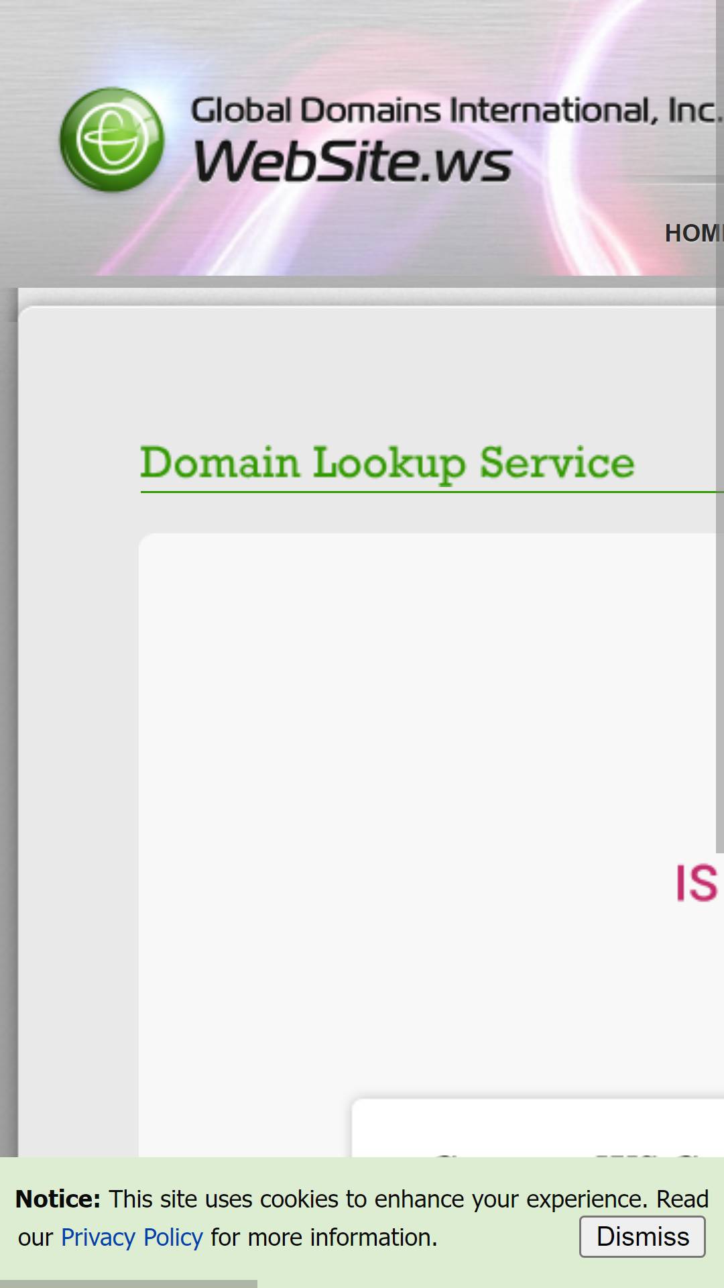
Task: Click the white search box panel
Action: 538,1128
